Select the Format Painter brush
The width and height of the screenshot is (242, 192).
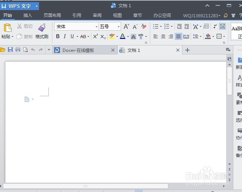[42, 28]
